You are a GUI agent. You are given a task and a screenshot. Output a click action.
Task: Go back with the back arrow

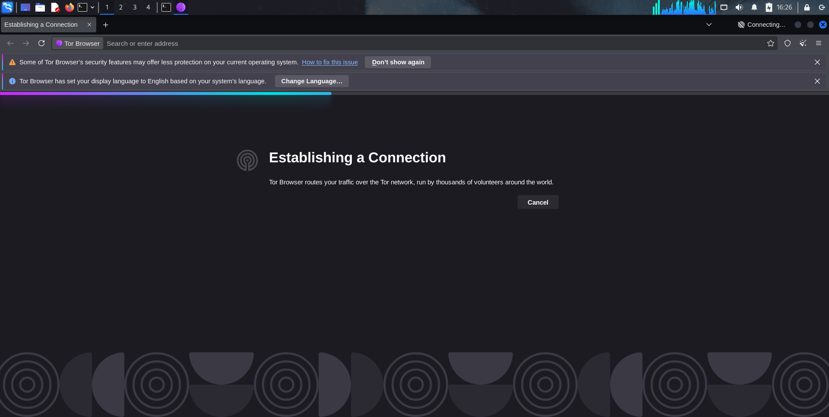tap(10, 43)
